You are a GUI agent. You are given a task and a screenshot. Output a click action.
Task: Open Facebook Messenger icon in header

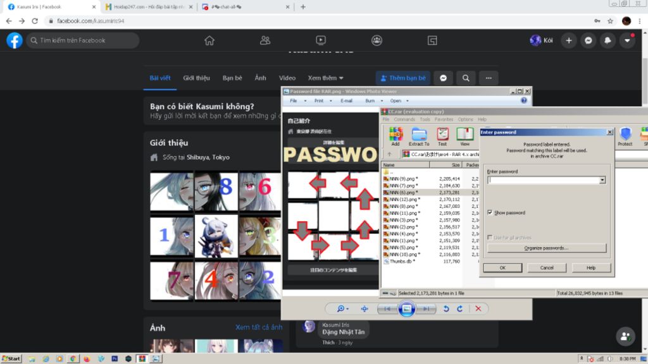pos(588,40)
